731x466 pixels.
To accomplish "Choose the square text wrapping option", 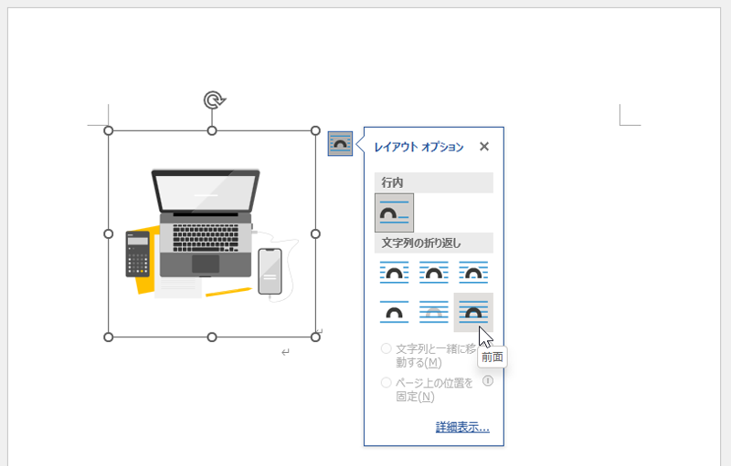I will 394,273.
